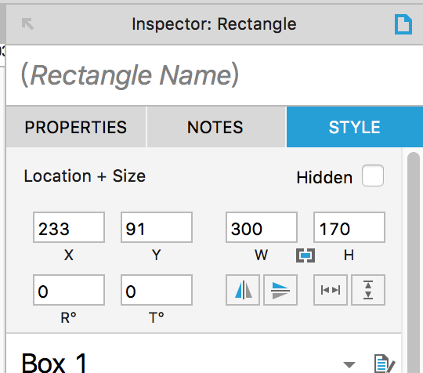Toggle the maintain aspect ratio lock icon
Image resolution: width=423 pixels, height=373 pixels.
305,255
